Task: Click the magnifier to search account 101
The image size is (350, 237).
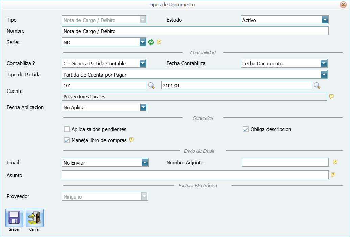Action: click(x=151, y=85)
